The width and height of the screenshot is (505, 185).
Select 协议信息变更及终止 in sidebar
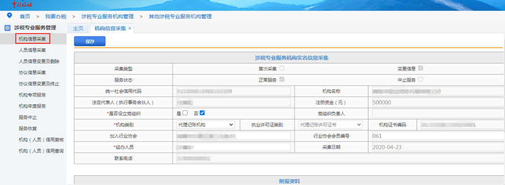point(39,84)
